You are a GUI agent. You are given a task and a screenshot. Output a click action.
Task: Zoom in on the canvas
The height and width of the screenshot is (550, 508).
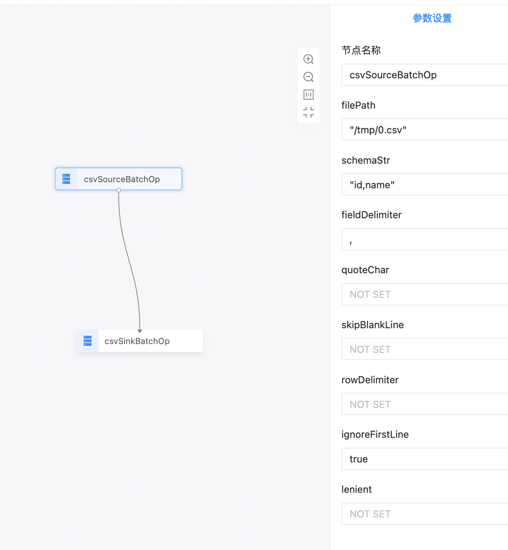[309, 59]
